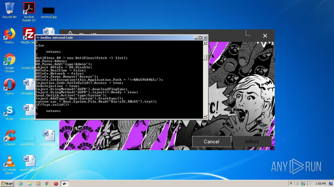Launch VLC media player shortcut
The width and height of the screenshot is (334, 187).
9,165
